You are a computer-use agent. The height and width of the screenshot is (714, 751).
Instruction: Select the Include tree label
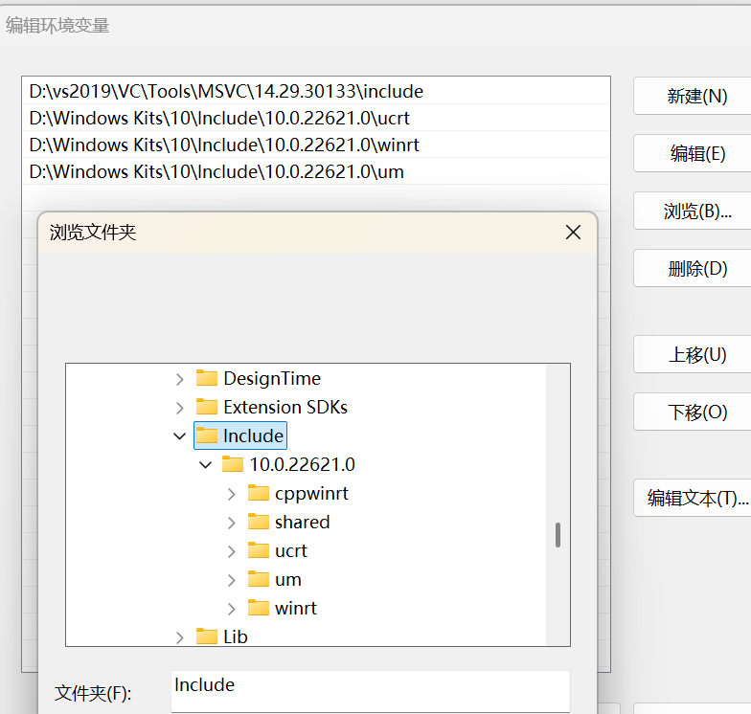tap(253, 436)
